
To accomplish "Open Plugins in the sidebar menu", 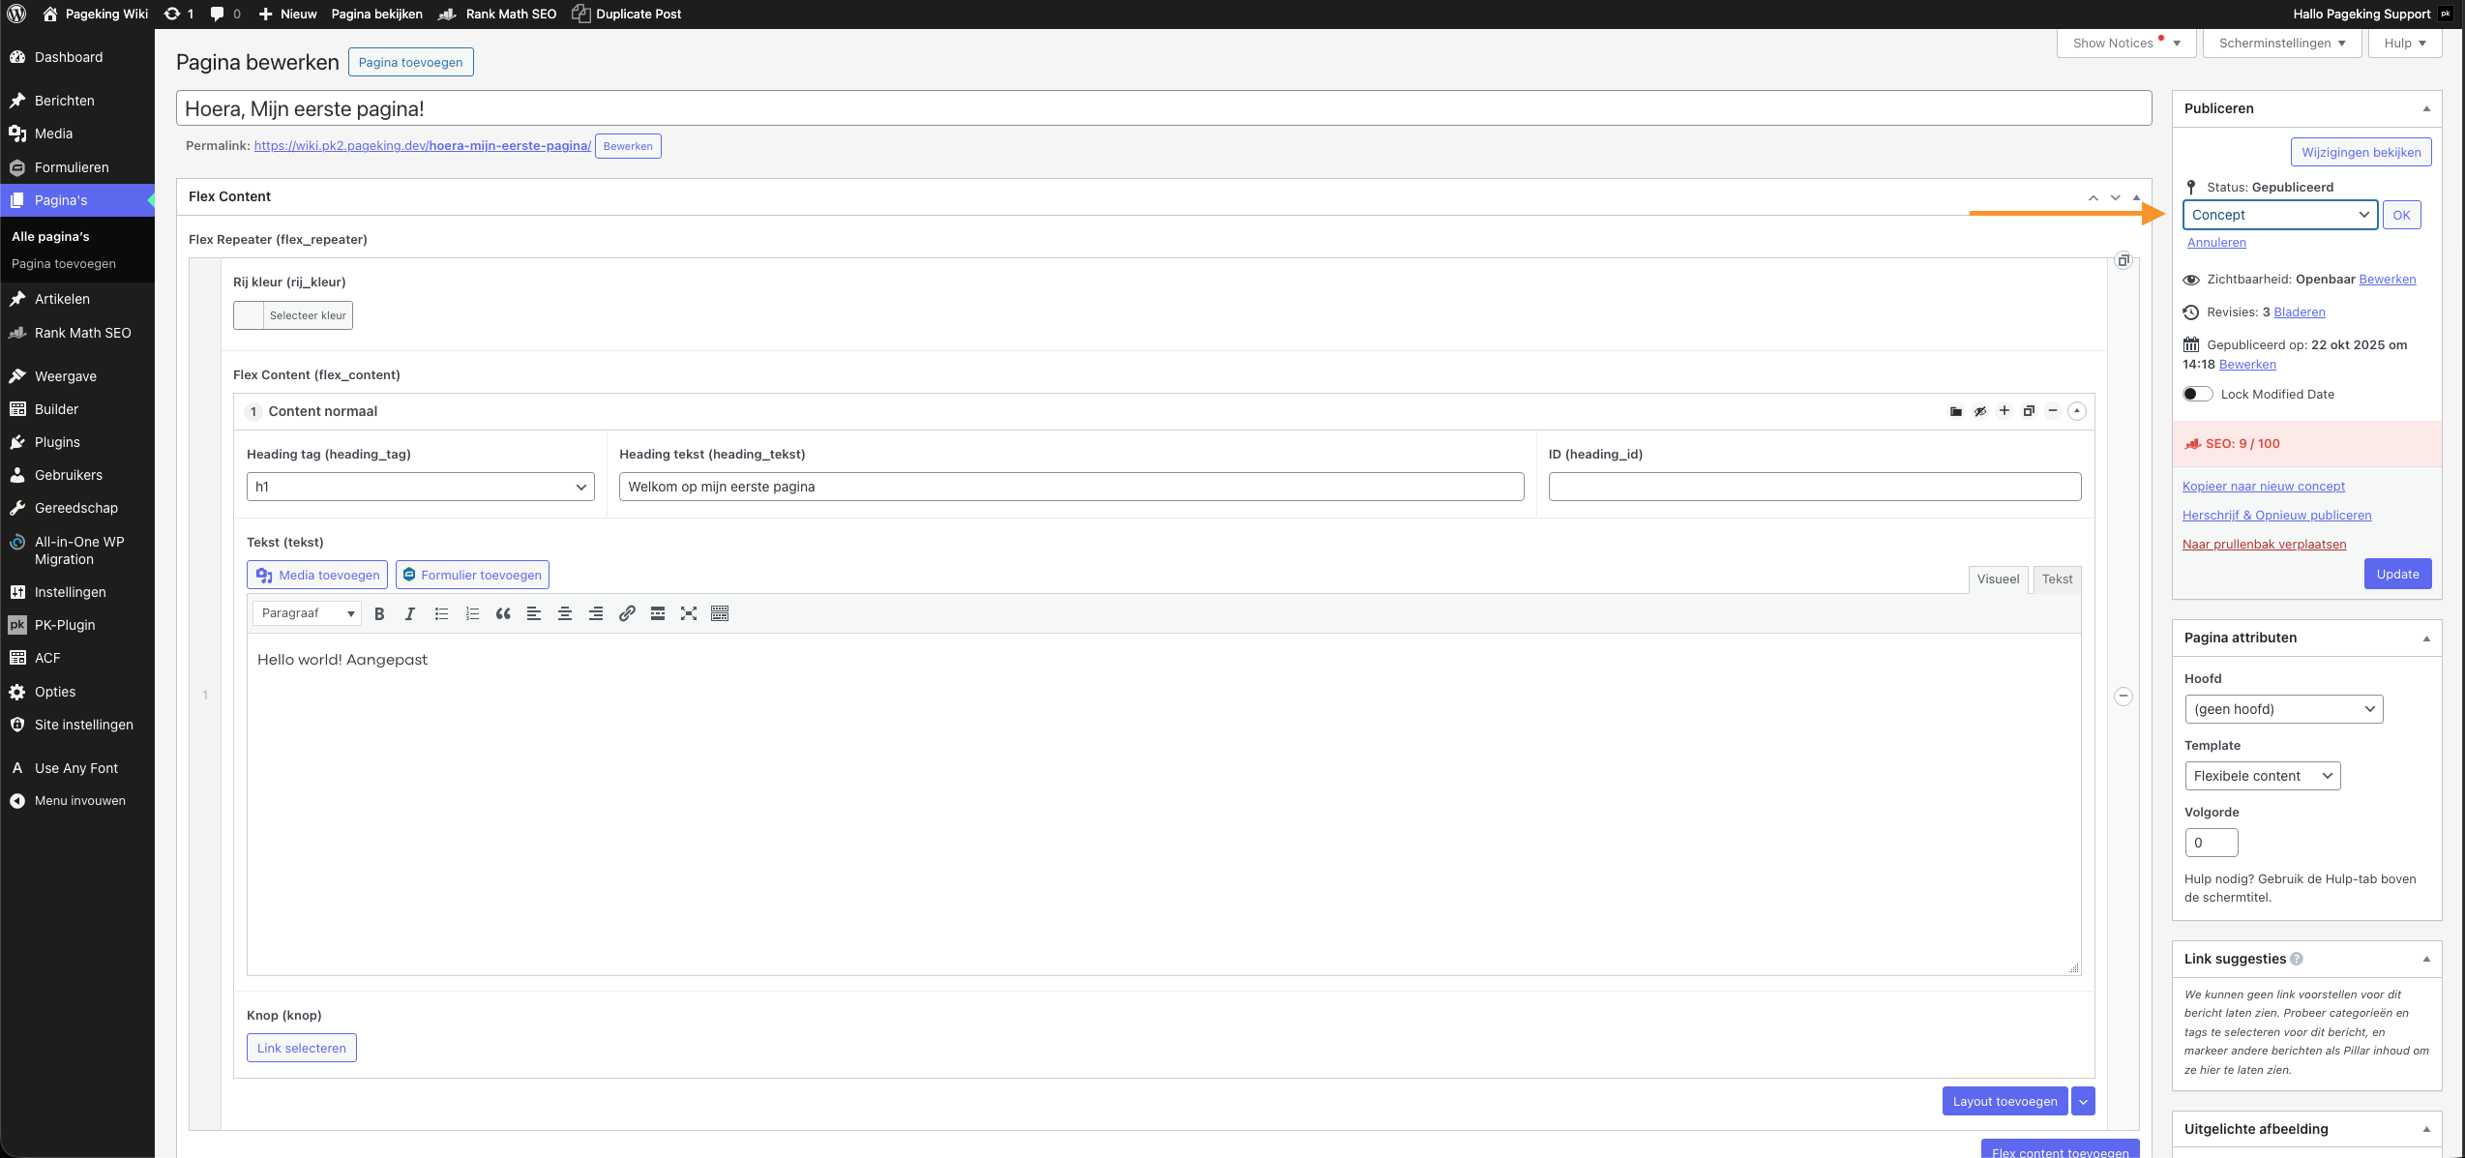I will (57, 442).
